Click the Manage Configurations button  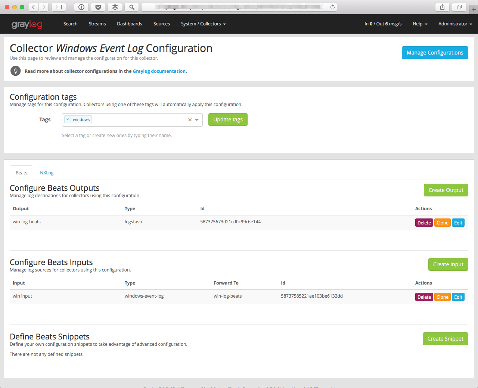point(435,53)
